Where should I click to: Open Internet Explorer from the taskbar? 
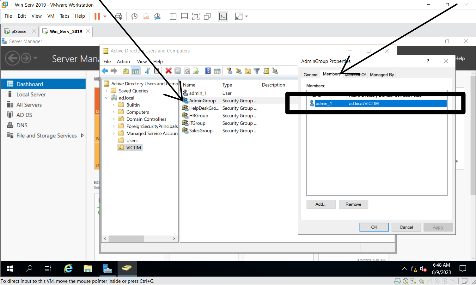click(68, 269)
